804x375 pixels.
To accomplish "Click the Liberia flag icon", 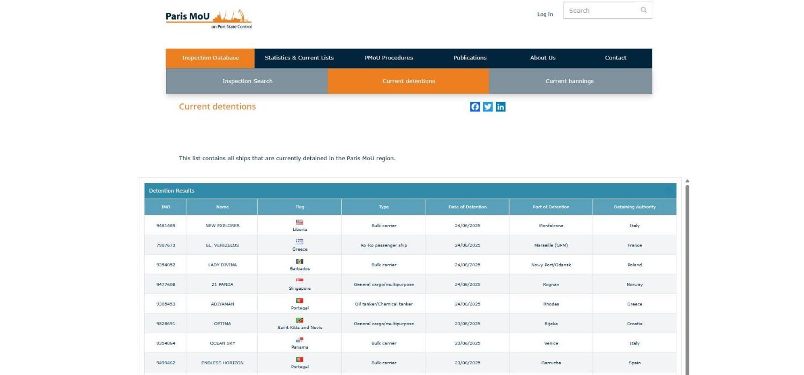I will (x=300, y=222).
